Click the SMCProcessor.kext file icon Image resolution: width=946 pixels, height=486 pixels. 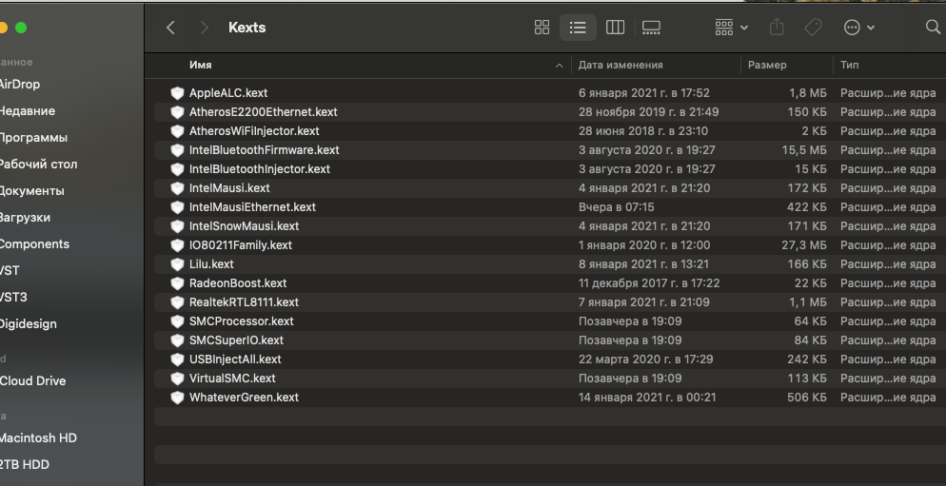coord(177,321)
